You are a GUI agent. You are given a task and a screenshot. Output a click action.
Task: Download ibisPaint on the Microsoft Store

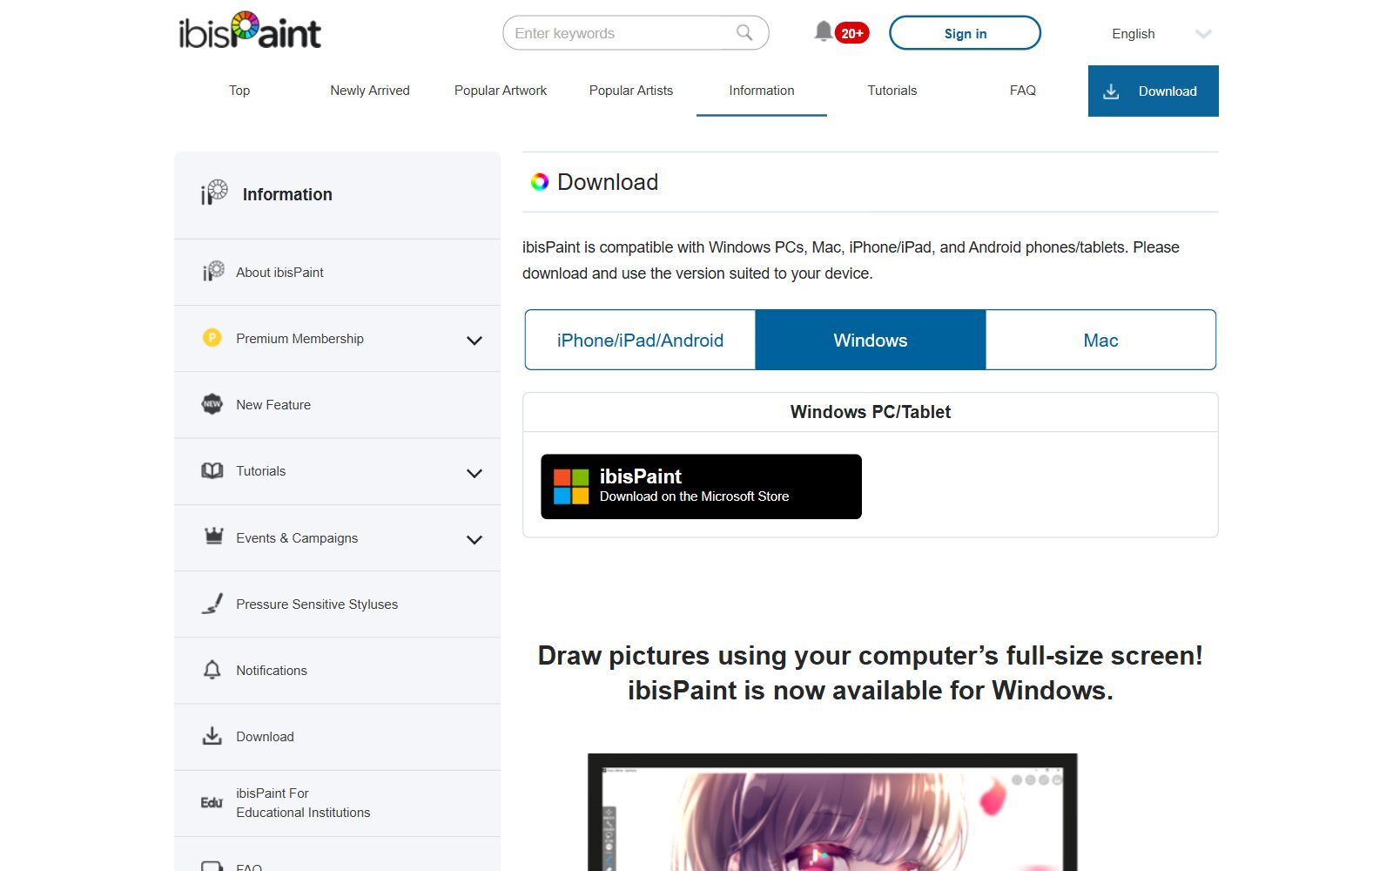click(x=701, y=486)
